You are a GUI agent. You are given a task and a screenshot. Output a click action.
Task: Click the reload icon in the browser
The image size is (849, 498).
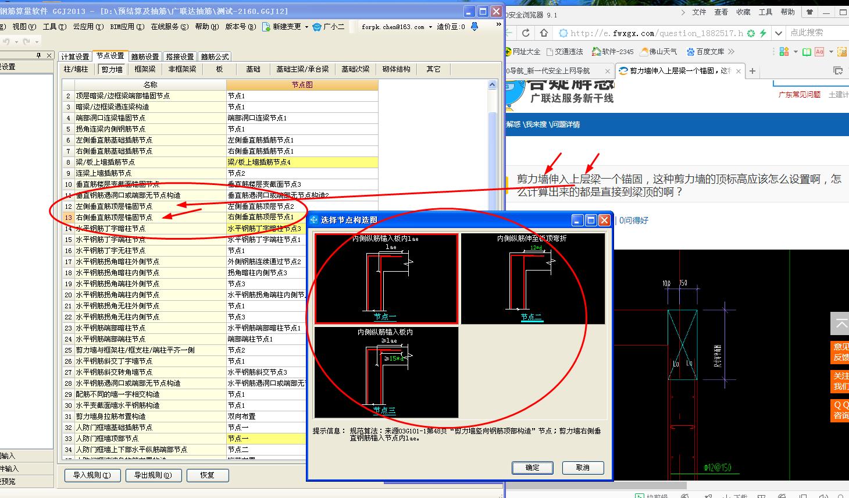click(526, 33)
